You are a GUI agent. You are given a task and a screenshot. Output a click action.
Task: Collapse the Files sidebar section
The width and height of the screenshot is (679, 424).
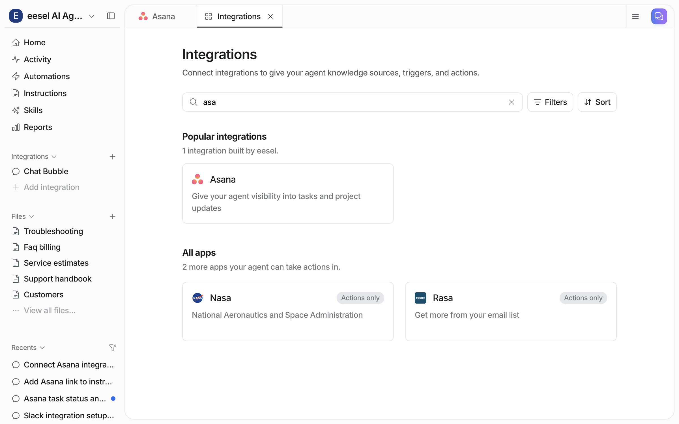[23, 217]
